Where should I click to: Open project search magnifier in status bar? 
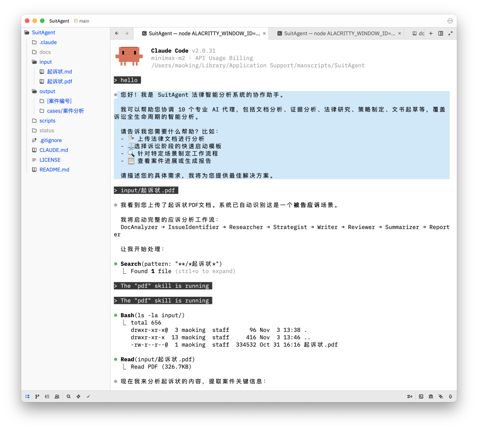coord(69,396)
